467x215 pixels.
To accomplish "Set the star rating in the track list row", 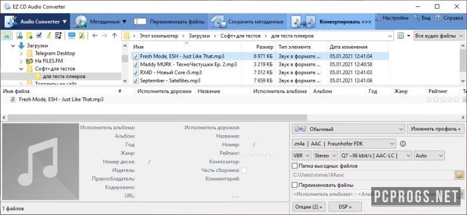I will pyautogui.click(x=443, y=100).
